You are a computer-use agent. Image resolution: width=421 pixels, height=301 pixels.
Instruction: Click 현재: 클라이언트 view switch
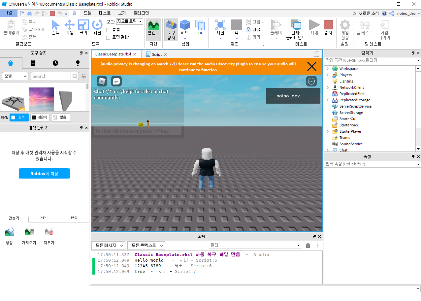pos(296,30)
